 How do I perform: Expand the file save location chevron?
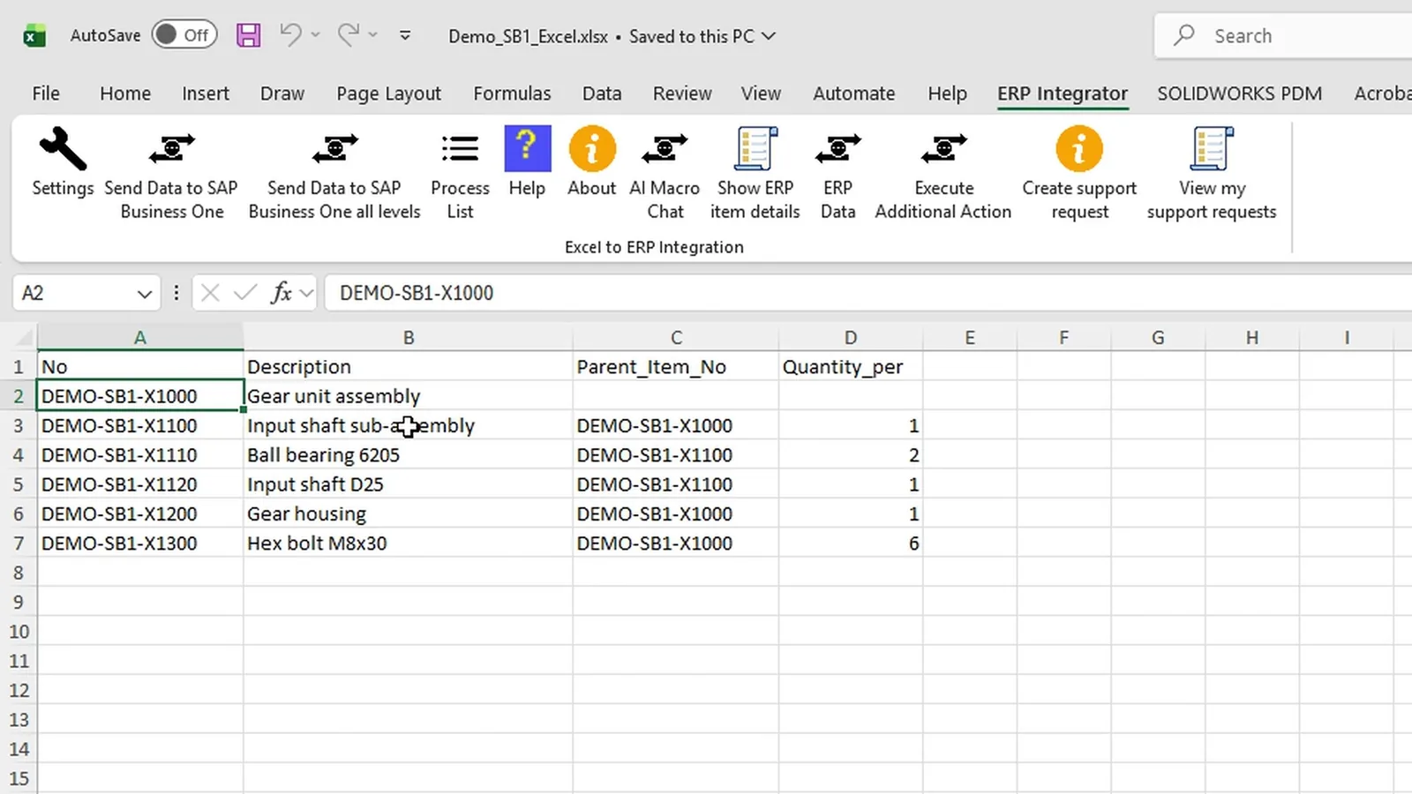[x=769, y=36]
